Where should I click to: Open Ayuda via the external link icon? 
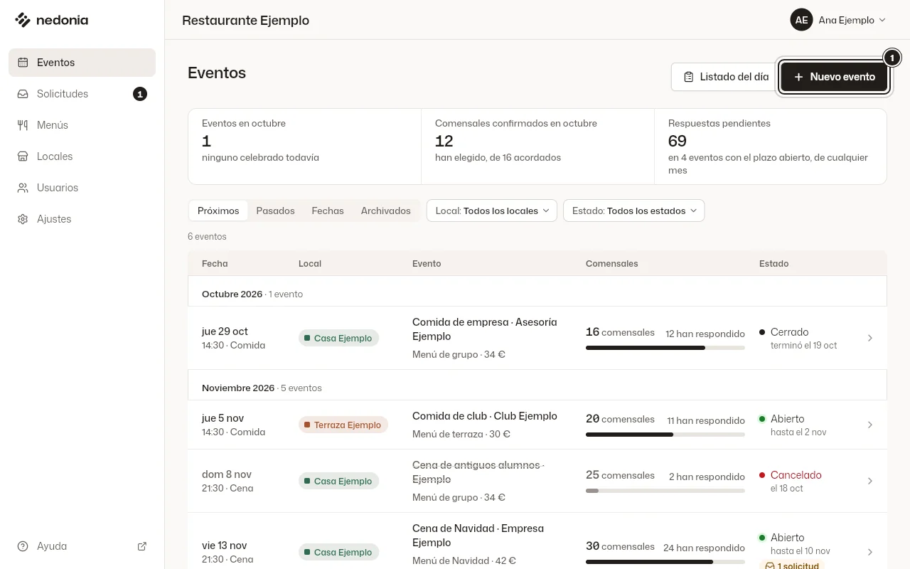click(x=142, y=546)
